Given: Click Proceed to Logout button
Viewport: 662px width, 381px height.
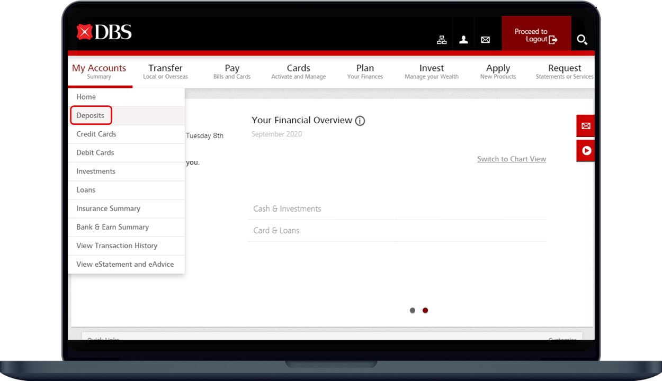Looking at the screenshot, I should click(x=536, y=35).
